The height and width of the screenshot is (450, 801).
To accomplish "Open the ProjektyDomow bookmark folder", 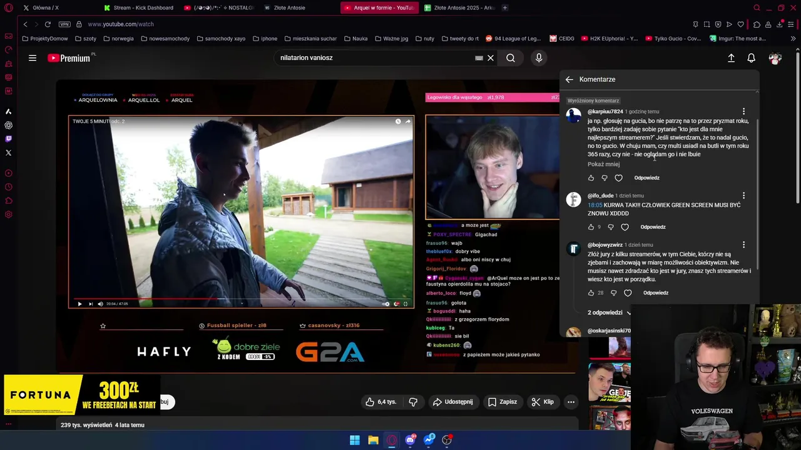I will pyautogui.click(x=44, y=39).
